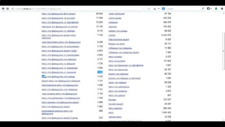Open 'мультиварка рецепты мясо +по французски' link
This screenshot has height=127, width=225.
(57, 112)
